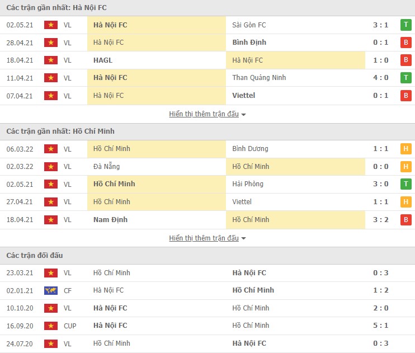The image size is (415, 353).
Task: Expand more Hà Nội FC matches
Action: (x=207, y=114)
